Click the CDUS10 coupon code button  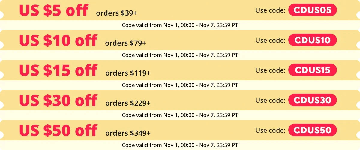pos(313,40)
